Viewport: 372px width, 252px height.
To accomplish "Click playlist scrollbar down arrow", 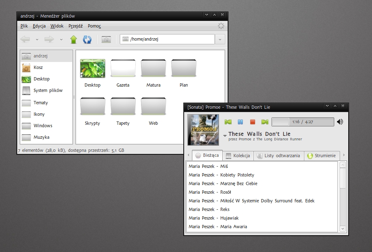I will [342, 229].
